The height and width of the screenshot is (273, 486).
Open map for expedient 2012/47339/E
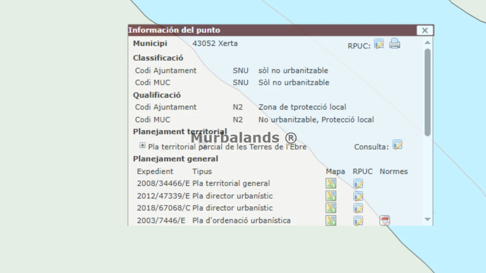(331, 196)
